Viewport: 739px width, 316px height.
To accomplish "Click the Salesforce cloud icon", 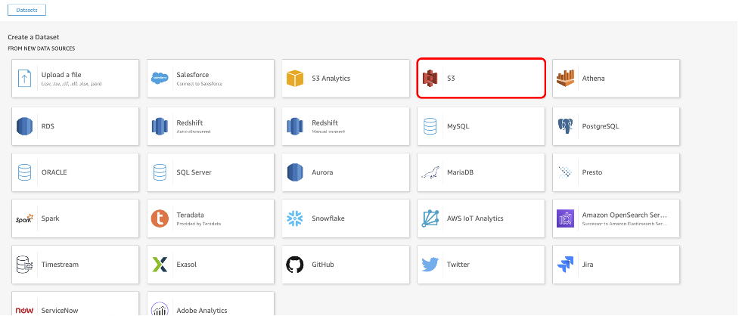I will click(160, 78).
